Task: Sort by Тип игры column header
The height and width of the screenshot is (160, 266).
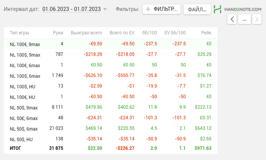Action: pyautogui.click(x=19, y=33)
